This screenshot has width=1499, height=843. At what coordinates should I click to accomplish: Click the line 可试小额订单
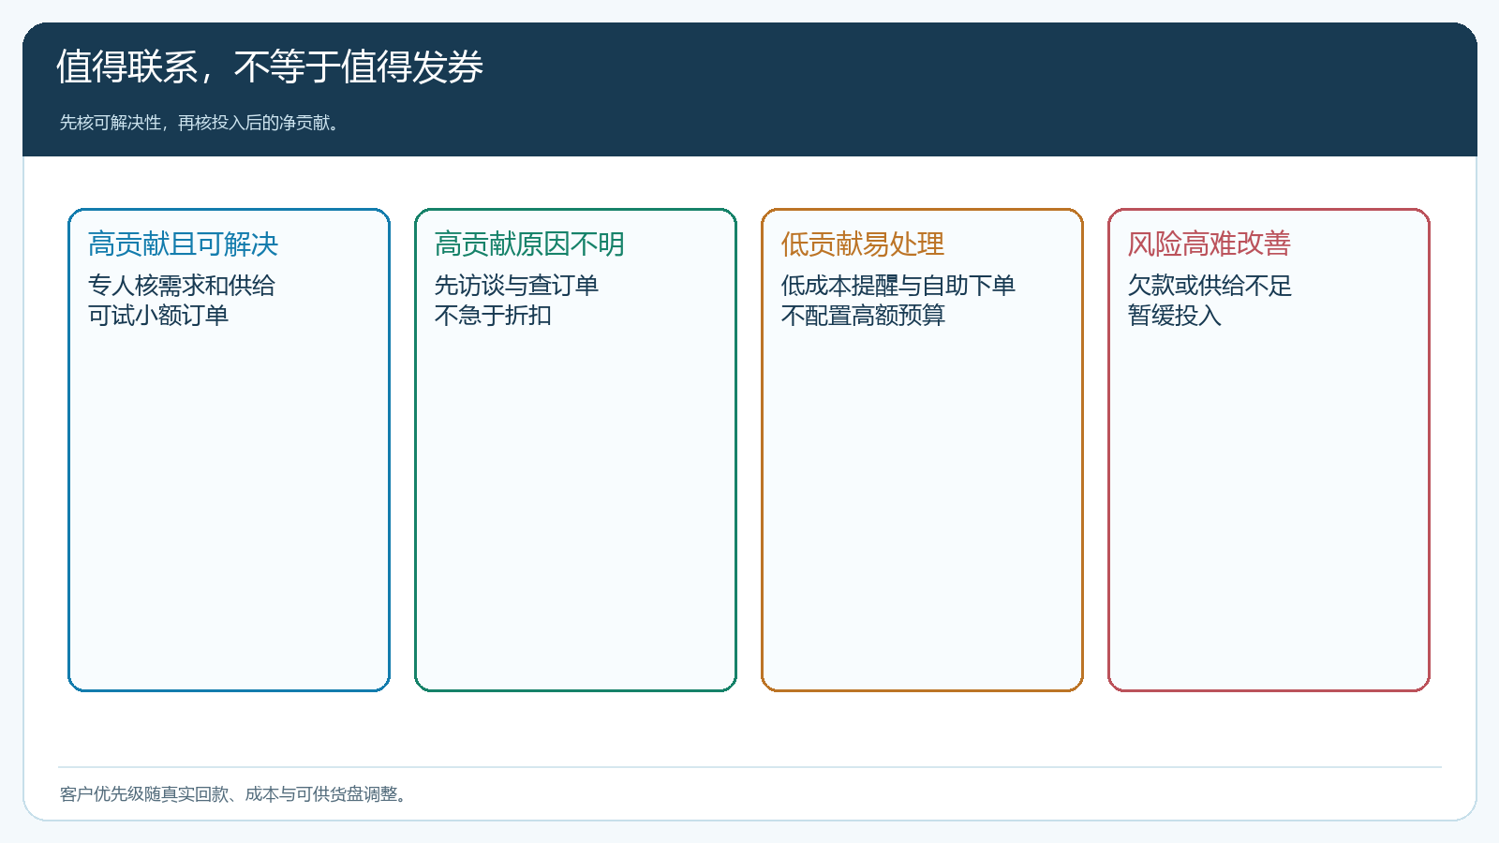point(158,316)
